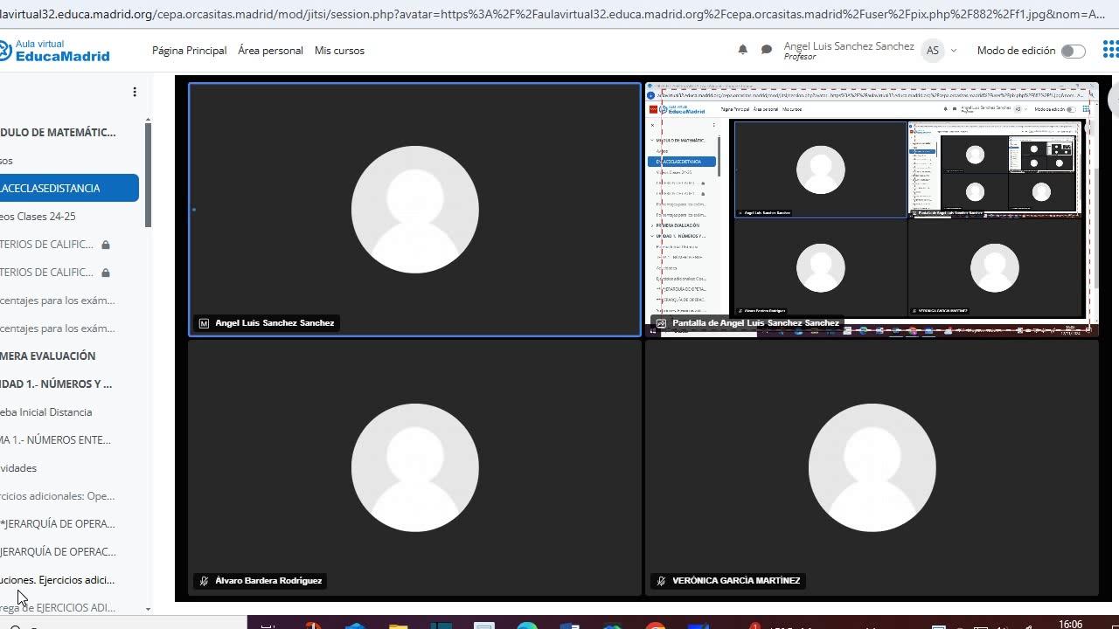The height and width of the screenshot is (629, 1119).
Task: Open the Videos Clases 24-25 link
Action: click(38, 217)
